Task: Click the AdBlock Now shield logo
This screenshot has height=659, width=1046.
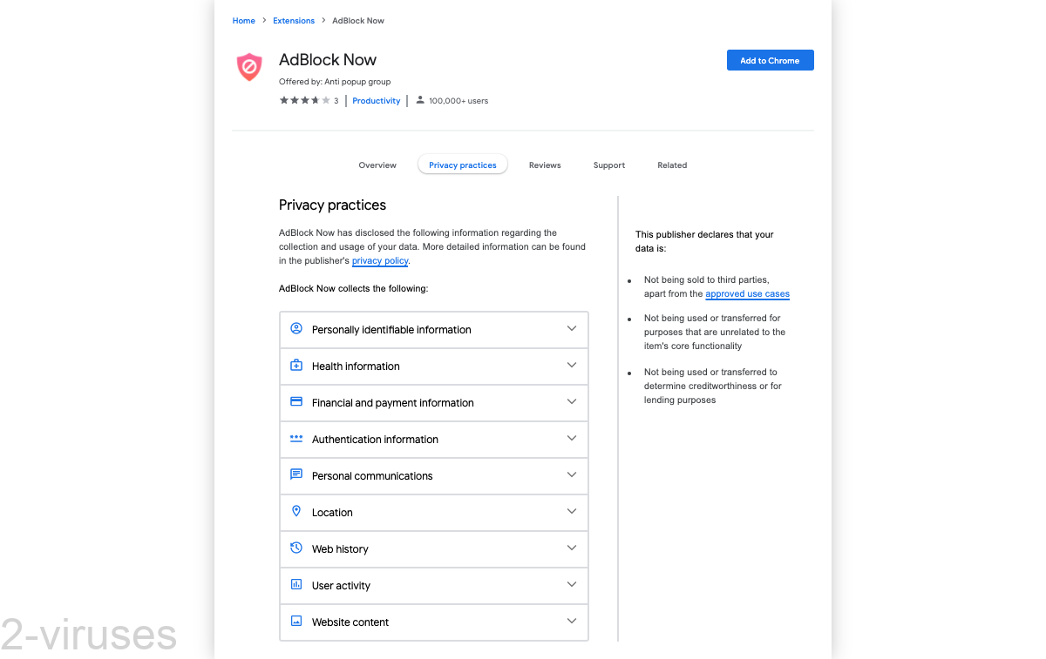Action: pos(249,67)
